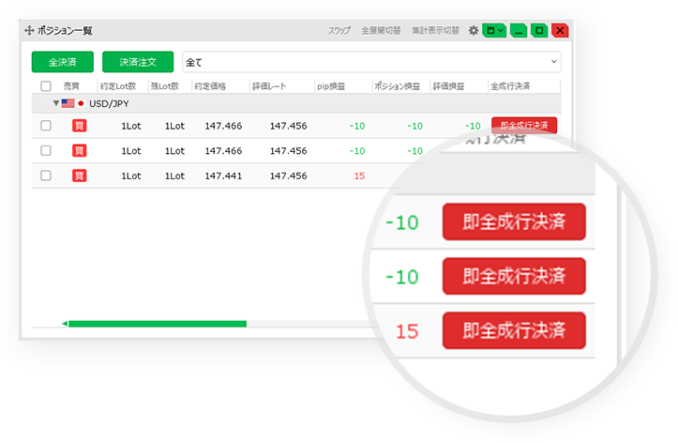The height and width of the screenshot is (442, 678).
Task: Click the red circle Japan flag icon
Action: pyautogui.click(x=81, y=103)
